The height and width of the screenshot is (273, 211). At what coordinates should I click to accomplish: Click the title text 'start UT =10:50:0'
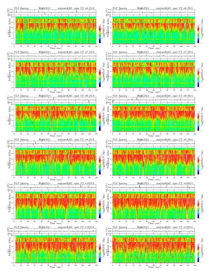click(x=183, y=183)
